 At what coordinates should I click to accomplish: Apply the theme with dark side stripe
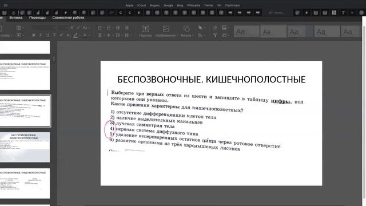click(300, 31)
